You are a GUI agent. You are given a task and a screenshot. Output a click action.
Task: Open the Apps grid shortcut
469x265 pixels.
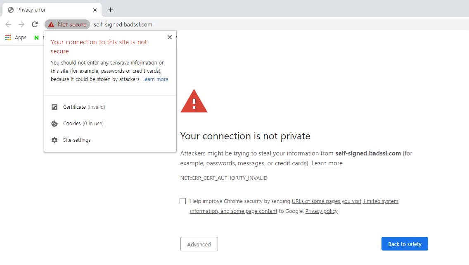click(16, 38)
